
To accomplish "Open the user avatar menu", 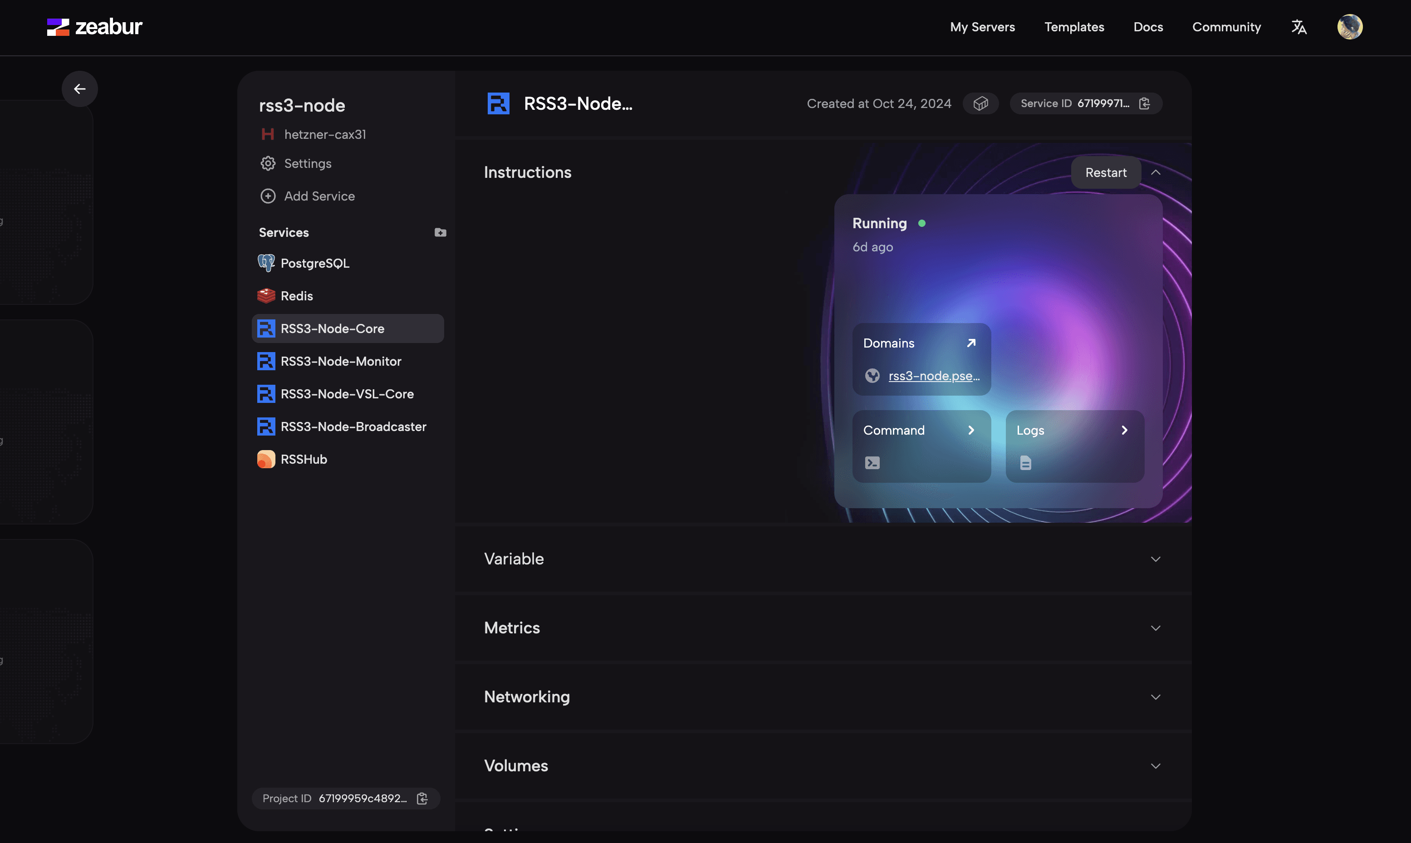I will click(x=1350, y=27).
